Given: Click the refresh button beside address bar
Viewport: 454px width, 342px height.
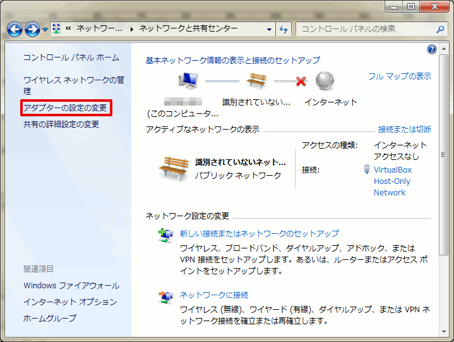Looking at the screenshot, I should [x=284, y=29].
